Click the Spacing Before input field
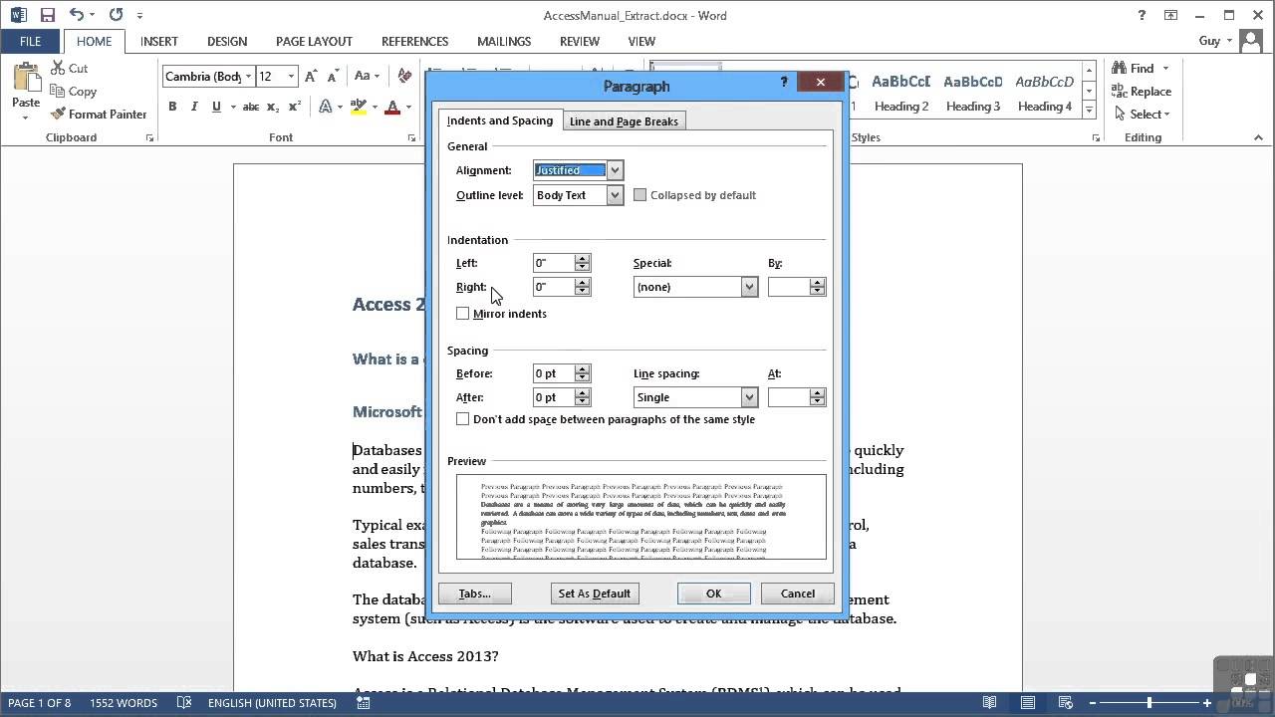The height and width of the screenshot is (717, 1275). click(x=554, y=373)
